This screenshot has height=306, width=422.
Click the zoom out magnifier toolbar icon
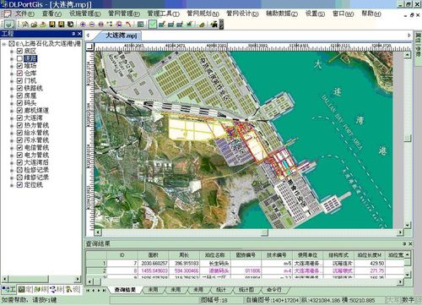pyautogui.click(x=92, y=25)
